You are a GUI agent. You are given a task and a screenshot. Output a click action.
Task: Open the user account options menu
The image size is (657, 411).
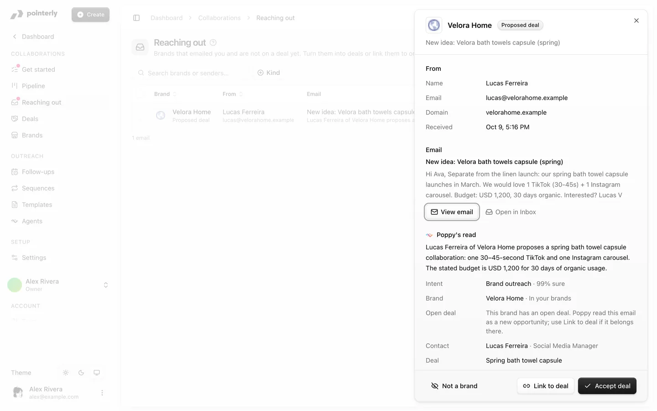click(x=102, y=393)
